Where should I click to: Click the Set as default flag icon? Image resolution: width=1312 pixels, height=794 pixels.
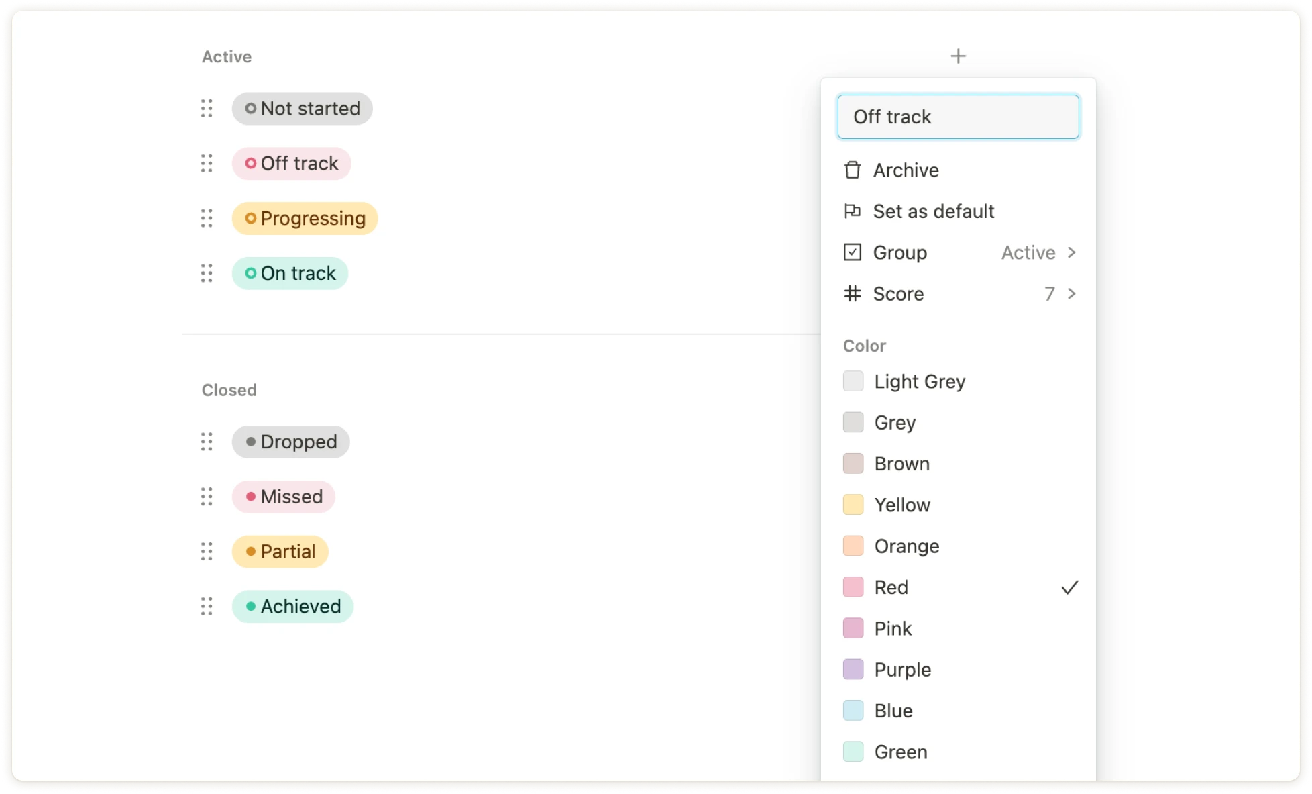coord(852,211)
